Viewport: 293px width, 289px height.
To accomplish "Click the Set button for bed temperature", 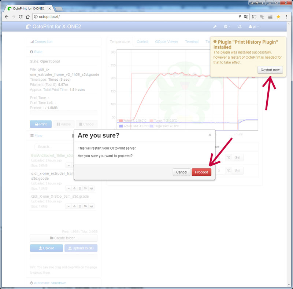I will 237,171.
